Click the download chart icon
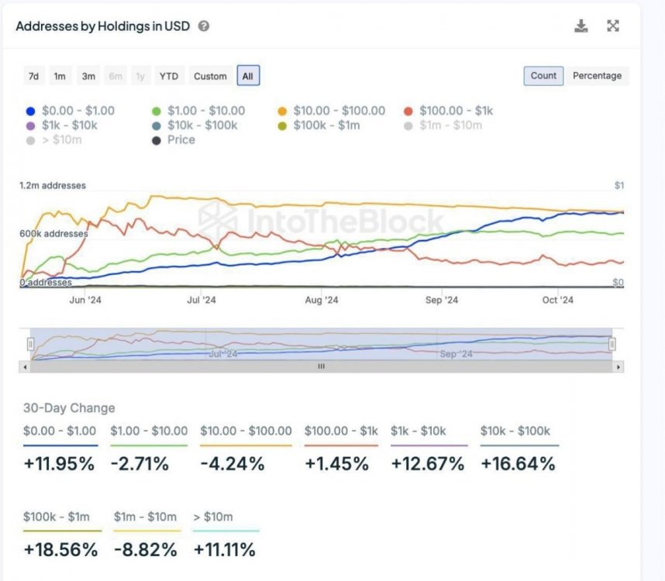Image resolution: width=665 pixels, height=581 pixels. 581,26
